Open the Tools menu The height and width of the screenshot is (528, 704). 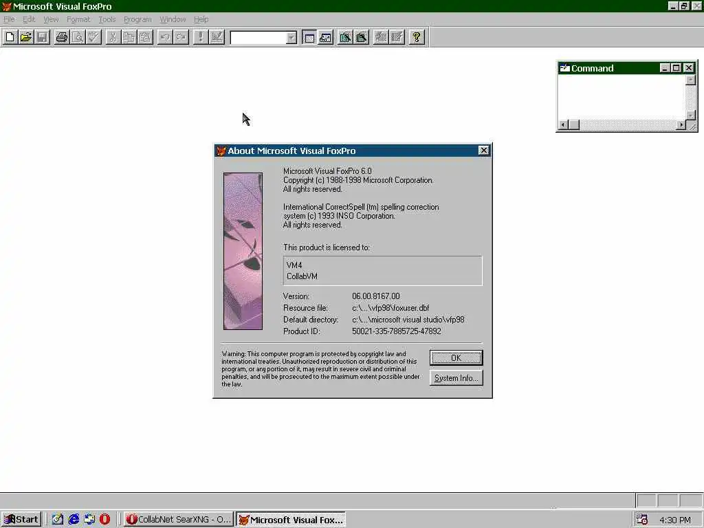107,19
